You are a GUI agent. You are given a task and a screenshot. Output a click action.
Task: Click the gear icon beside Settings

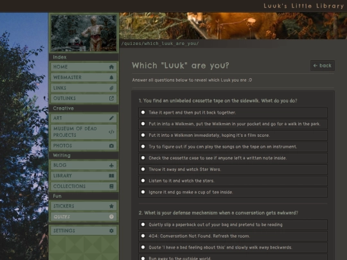(111, 230)
